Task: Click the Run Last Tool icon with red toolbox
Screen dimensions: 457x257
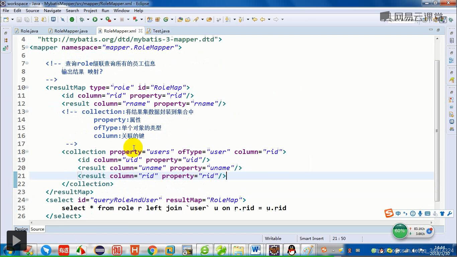Action: click(x=108, y=19)
